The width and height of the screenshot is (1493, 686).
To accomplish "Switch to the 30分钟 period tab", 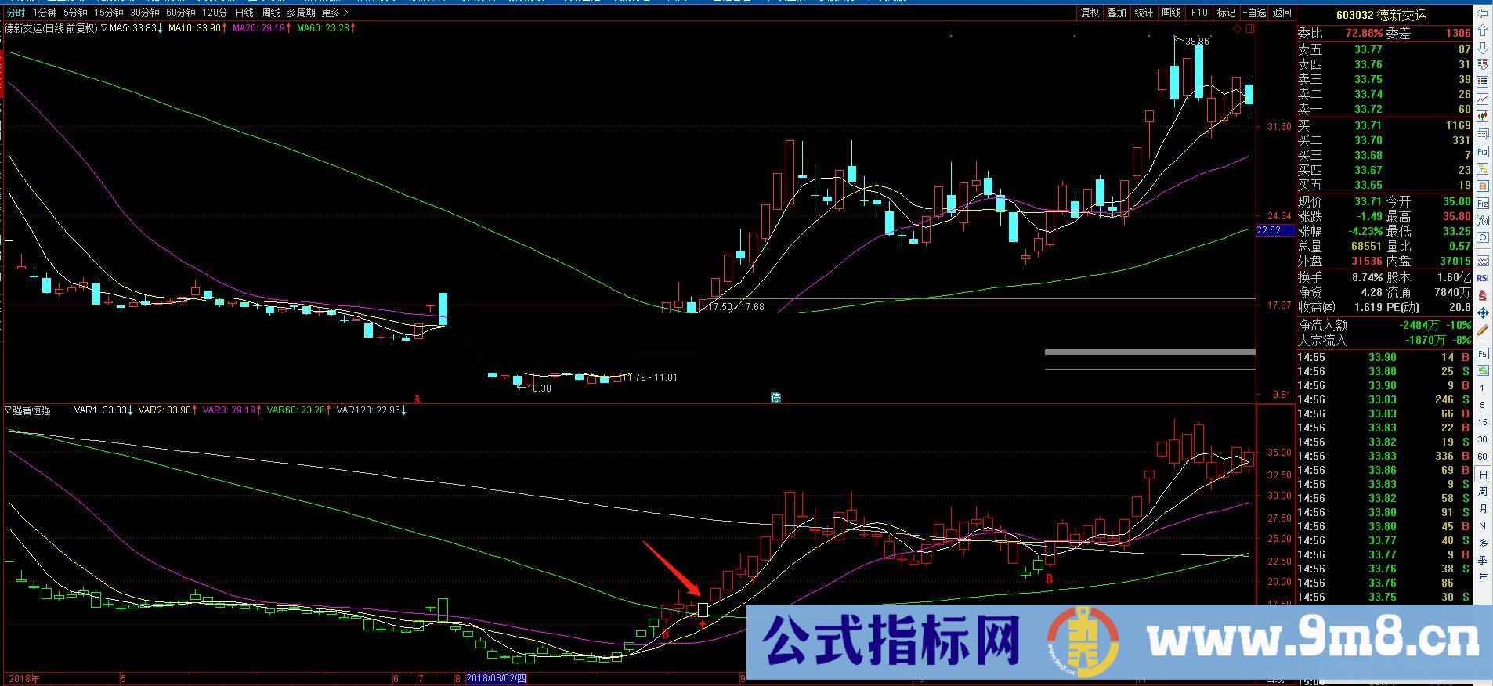I will [x=145, y=13].
